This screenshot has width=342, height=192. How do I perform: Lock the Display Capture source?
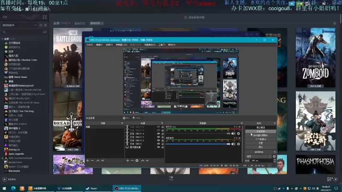(162, 147)
